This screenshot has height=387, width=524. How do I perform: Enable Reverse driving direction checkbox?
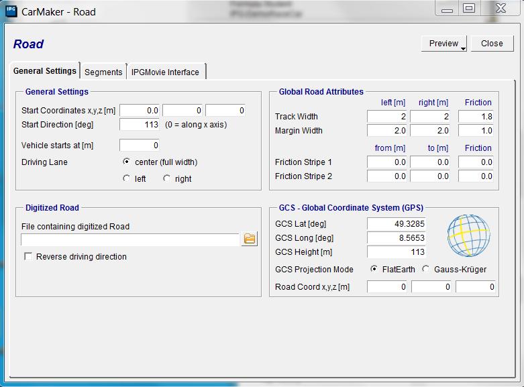tap(28, 256)
